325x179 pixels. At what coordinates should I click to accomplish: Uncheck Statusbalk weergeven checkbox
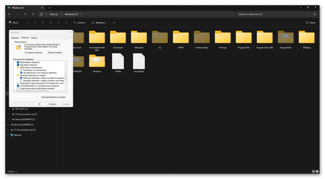18,65
